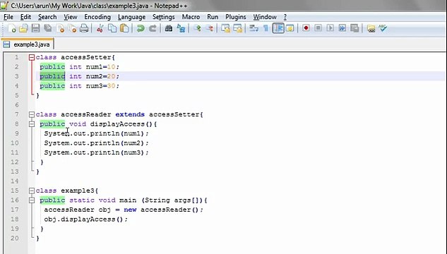Open the Search menu
Viewport: 447px width, 254px height.
[x=47, y=17]
